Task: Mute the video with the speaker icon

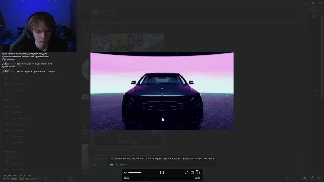Action: click(x=125, y=173)
